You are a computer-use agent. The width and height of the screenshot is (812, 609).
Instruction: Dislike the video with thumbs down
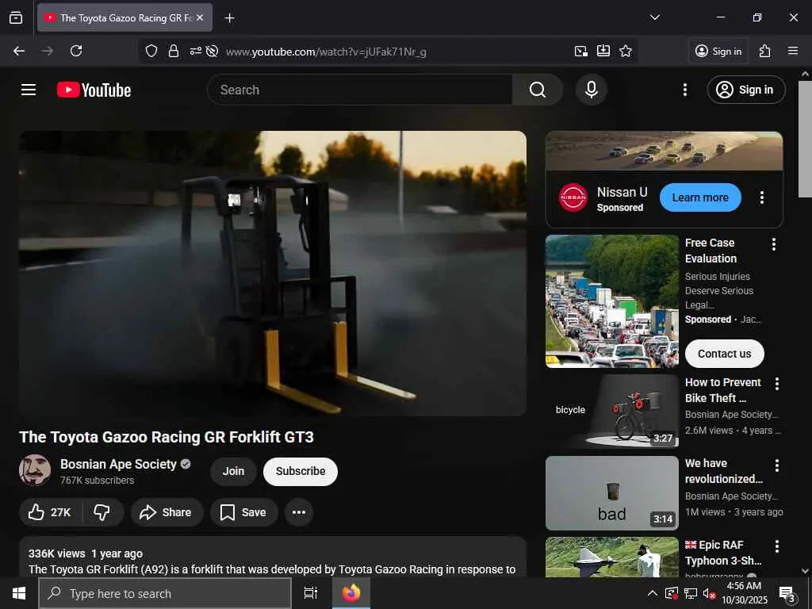[x=102, y=512]
